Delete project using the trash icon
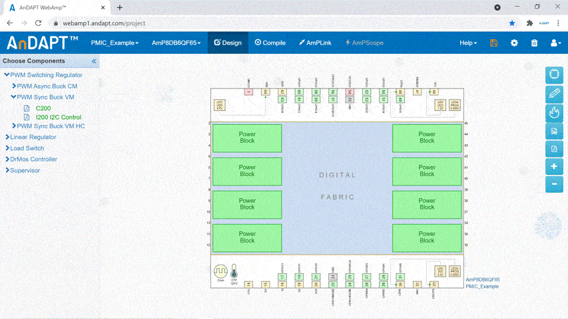Image resolution: width=568 pixels, height=319 pixels. click(x=534, y=43)
